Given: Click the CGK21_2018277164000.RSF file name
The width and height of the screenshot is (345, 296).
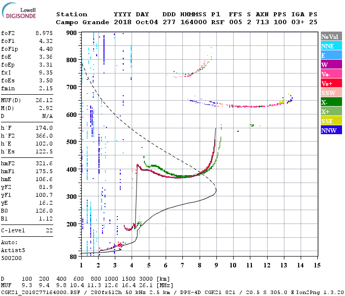Looking at the screenshot, I should (x=40, y=292).
